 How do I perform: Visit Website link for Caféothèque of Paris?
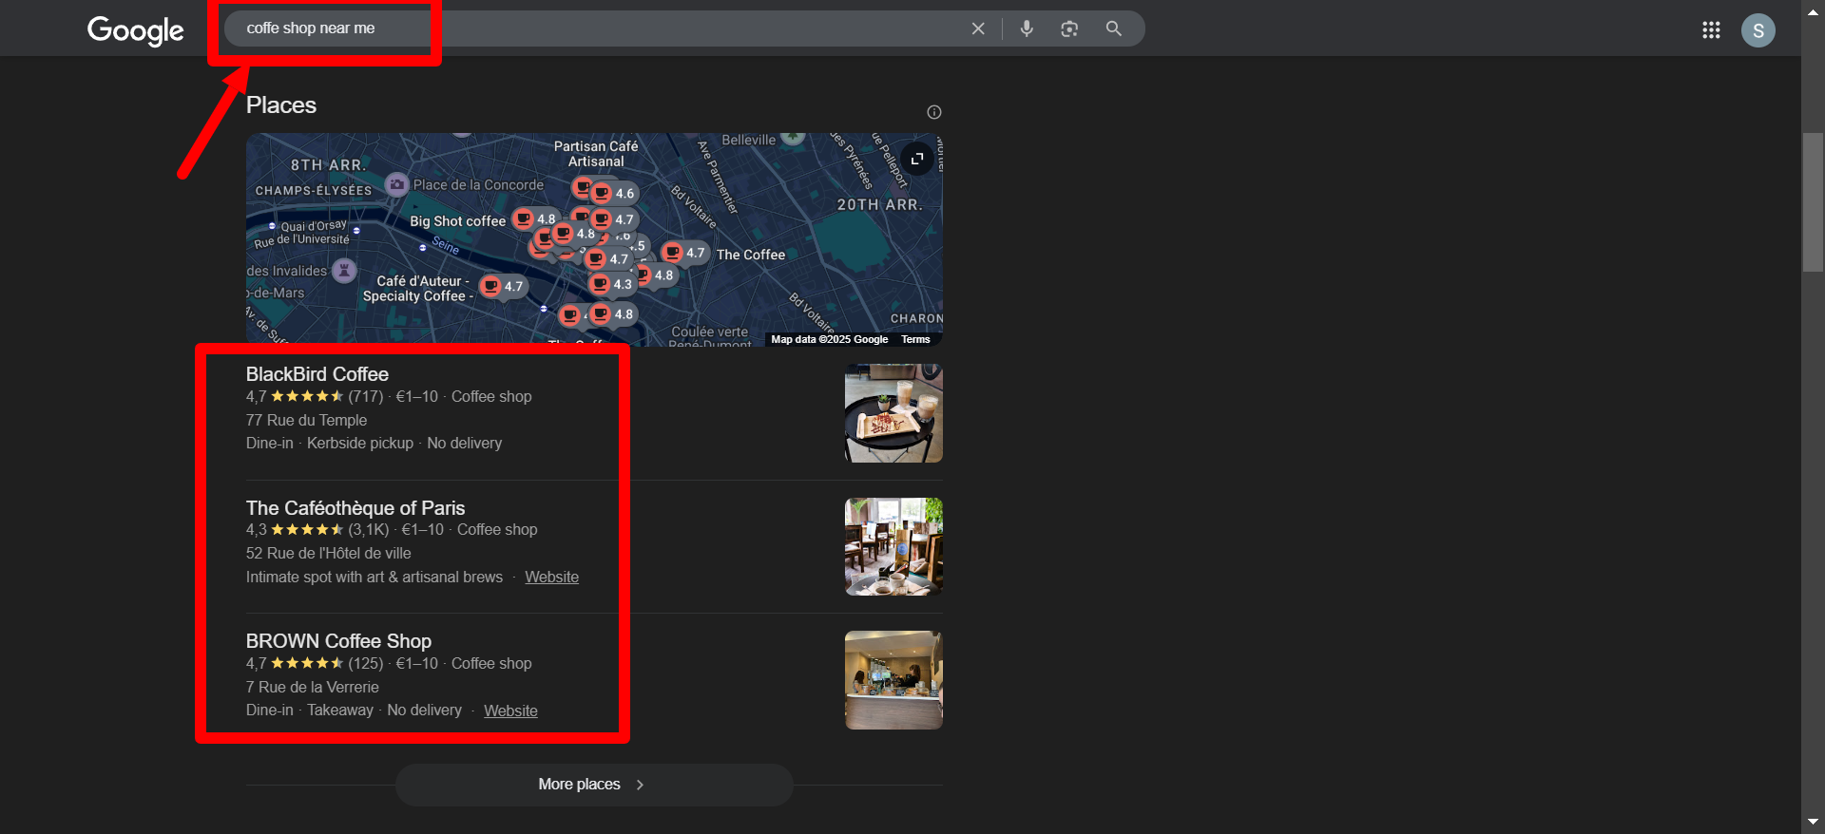point(551,577)
